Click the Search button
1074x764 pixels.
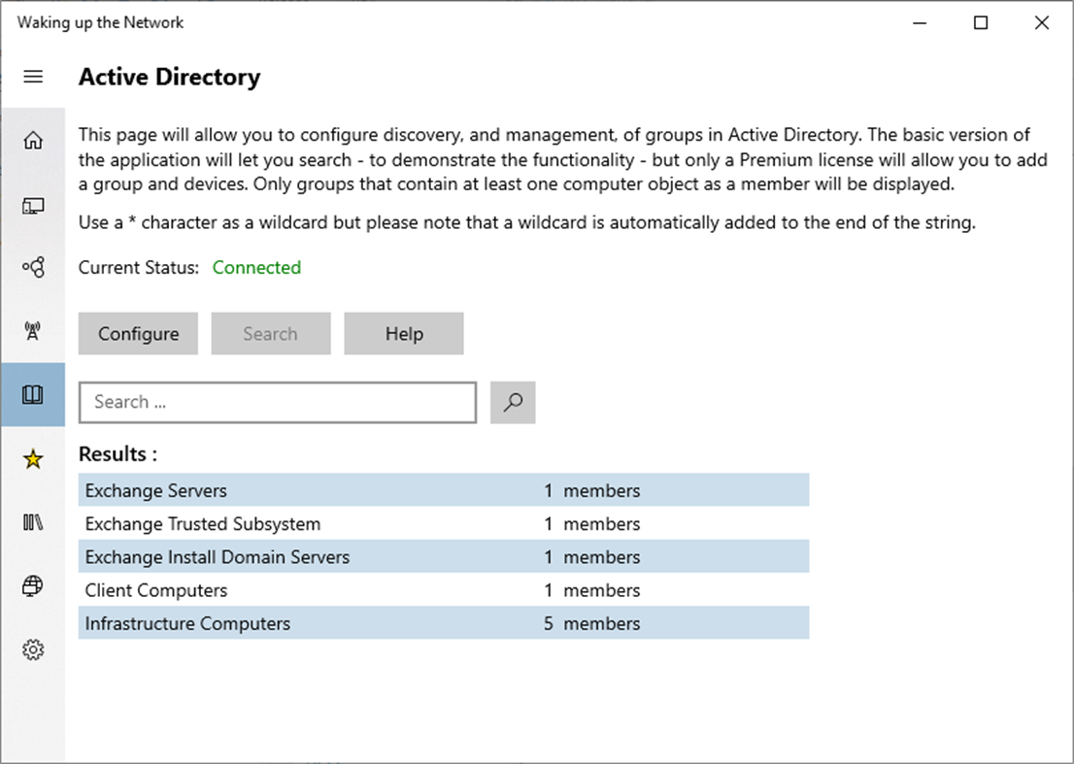tap(270, 333)
